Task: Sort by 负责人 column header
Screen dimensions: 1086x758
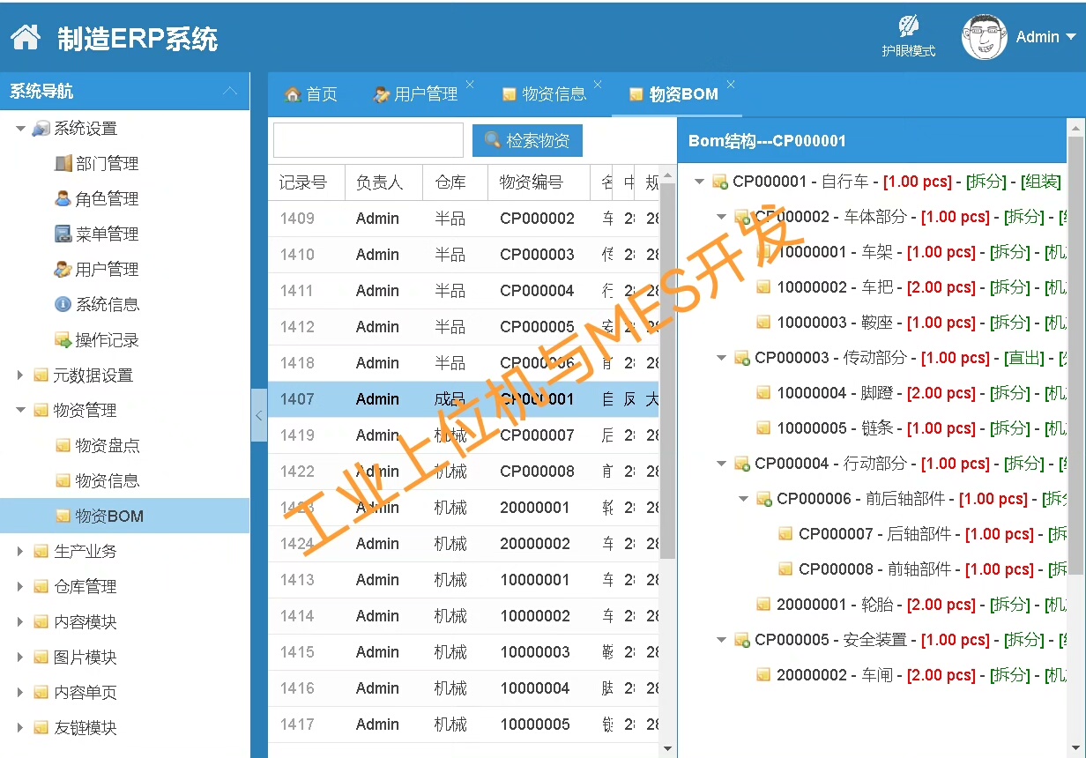Action: click(383, 182)
